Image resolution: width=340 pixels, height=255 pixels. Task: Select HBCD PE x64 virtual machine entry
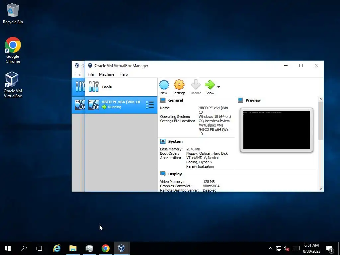pos(121,105)
